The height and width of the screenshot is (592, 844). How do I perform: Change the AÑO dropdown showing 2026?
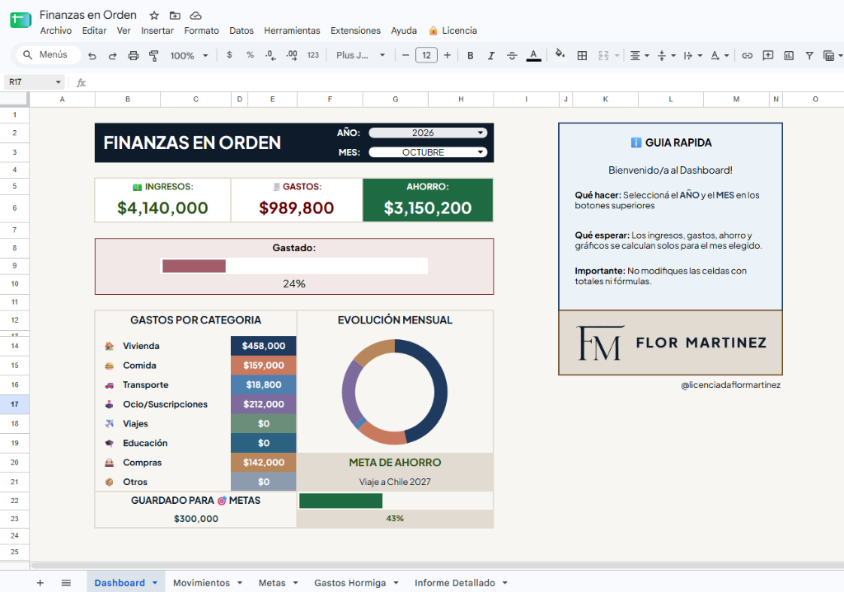(428, 133)
